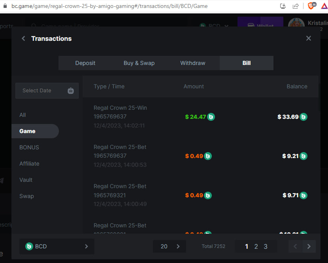Close the Transactions dialog with X

click(309, 38)
